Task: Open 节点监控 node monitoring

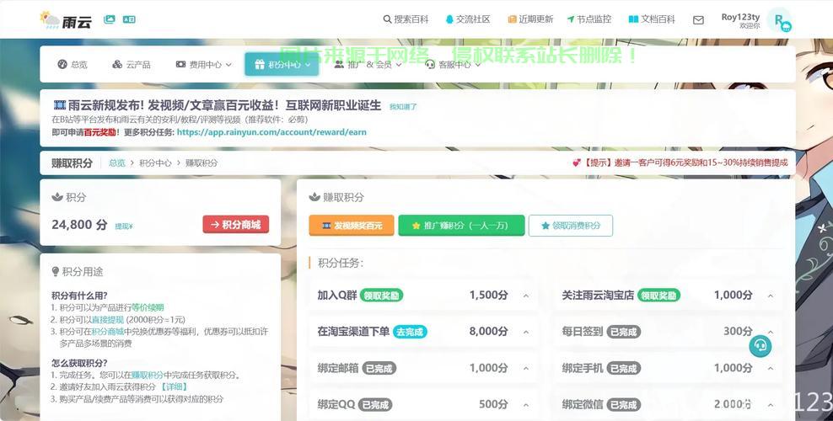Action: (588, 19)
